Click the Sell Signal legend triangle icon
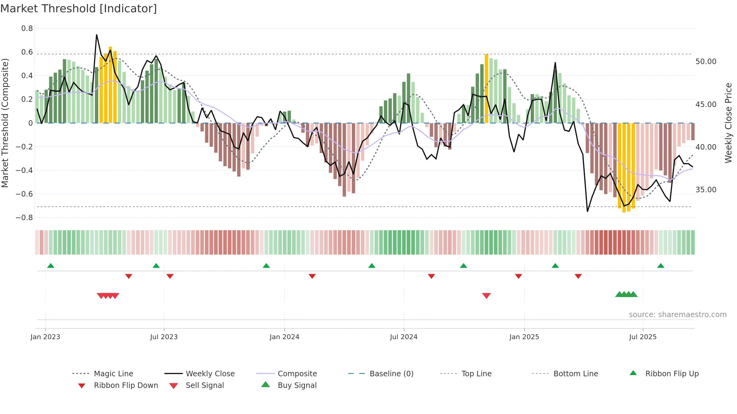 [174, 386]
